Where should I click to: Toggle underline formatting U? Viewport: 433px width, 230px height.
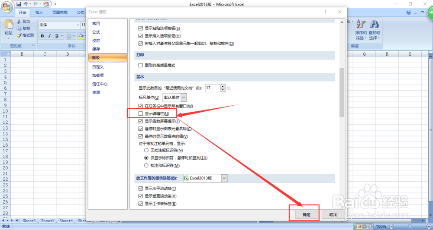click(57, 36)
